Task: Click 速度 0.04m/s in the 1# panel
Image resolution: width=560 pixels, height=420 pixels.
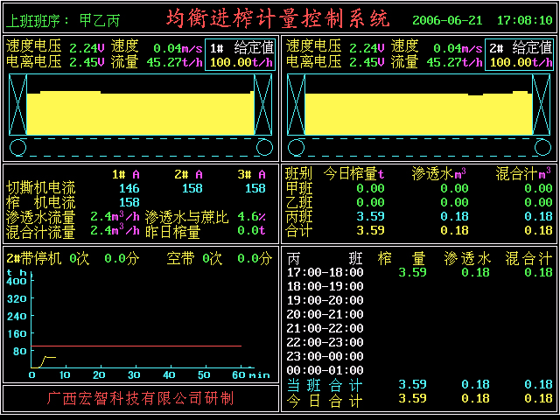Action: click(x=157, y=47)
